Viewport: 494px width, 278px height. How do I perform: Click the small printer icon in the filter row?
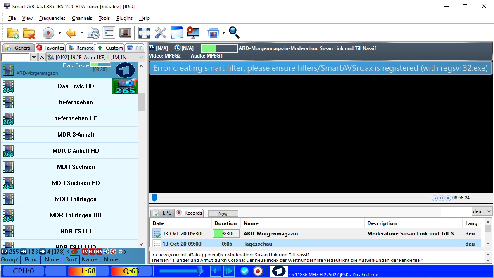pyautogui.click(x=120, y=252)
